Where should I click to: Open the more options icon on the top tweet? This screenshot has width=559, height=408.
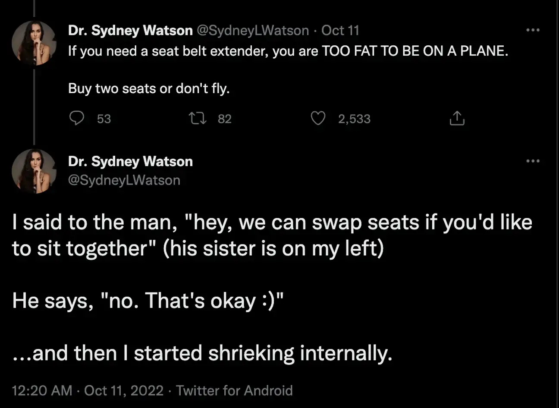click(533, 29)
